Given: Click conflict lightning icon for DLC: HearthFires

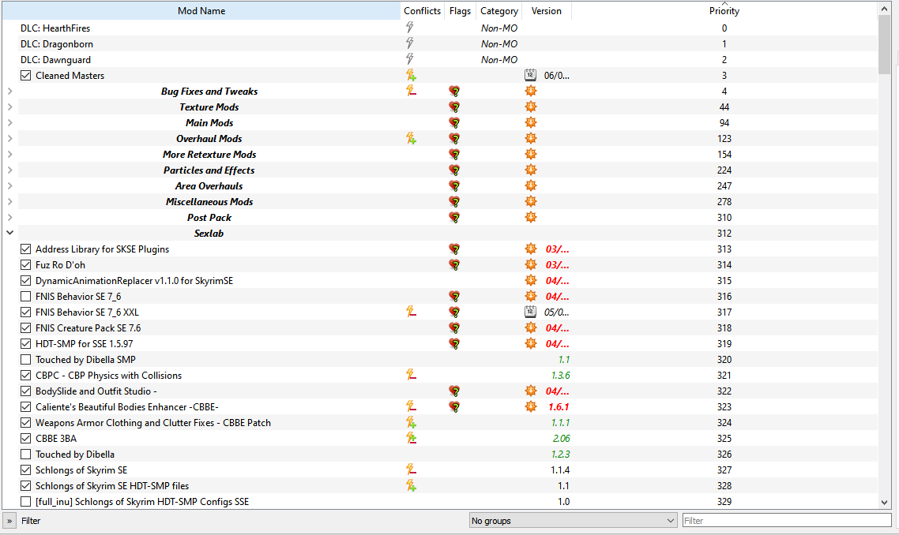Looking at the screenshot, I should pyautogui.click(x=410, y=28).
